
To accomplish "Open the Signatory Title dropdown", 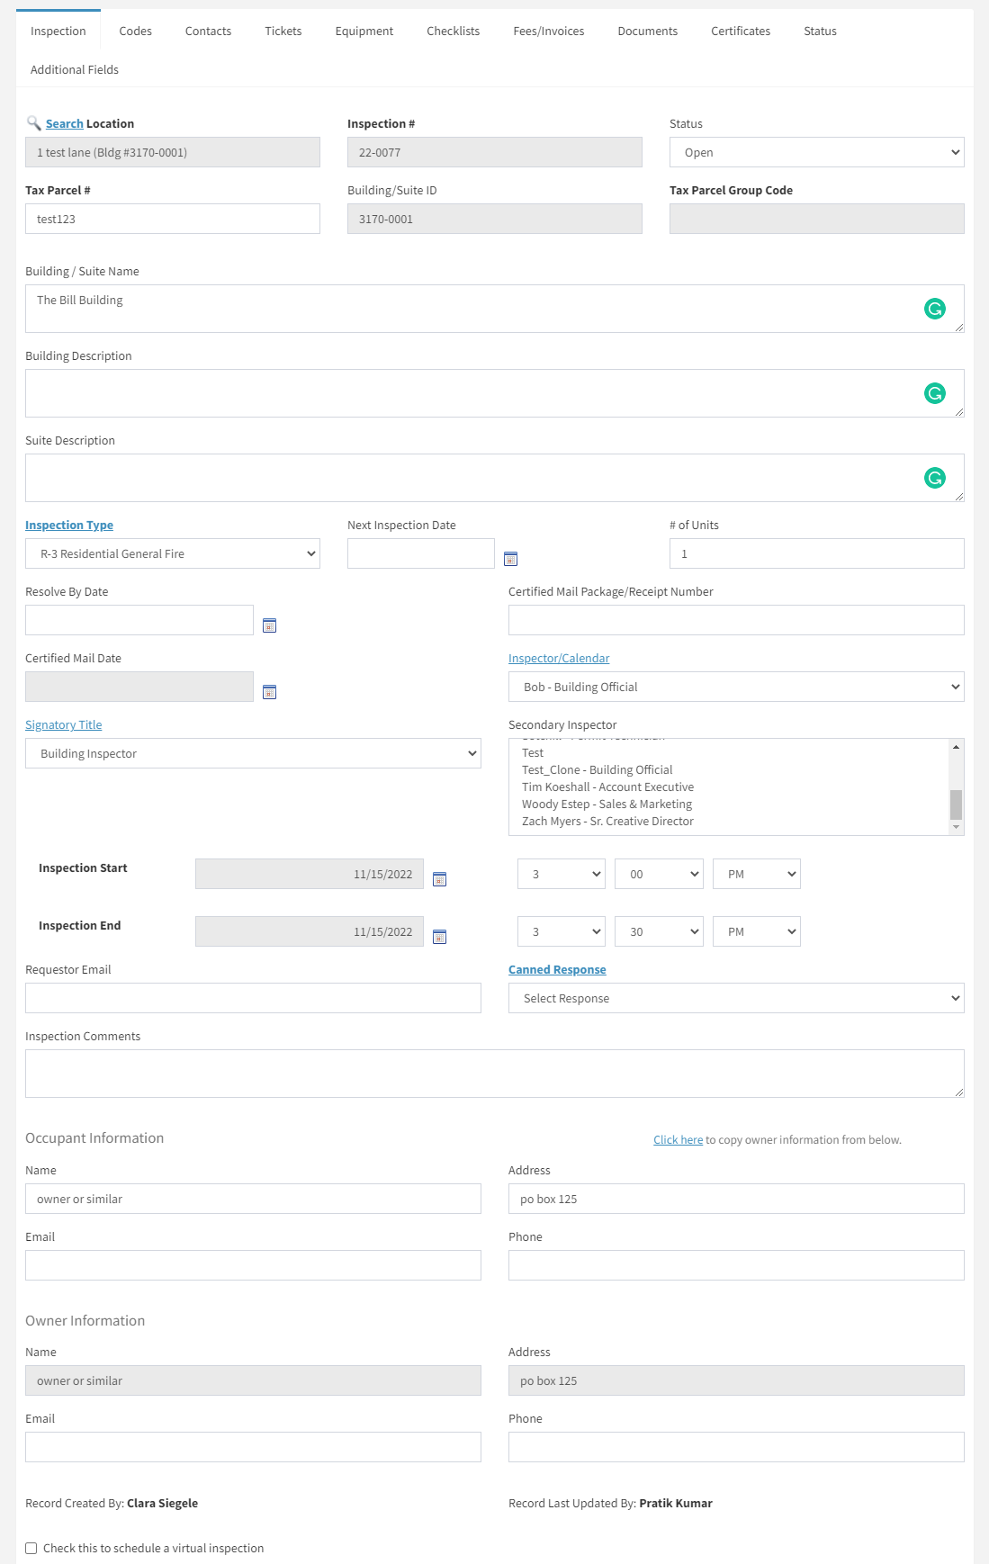I will 253,753.
